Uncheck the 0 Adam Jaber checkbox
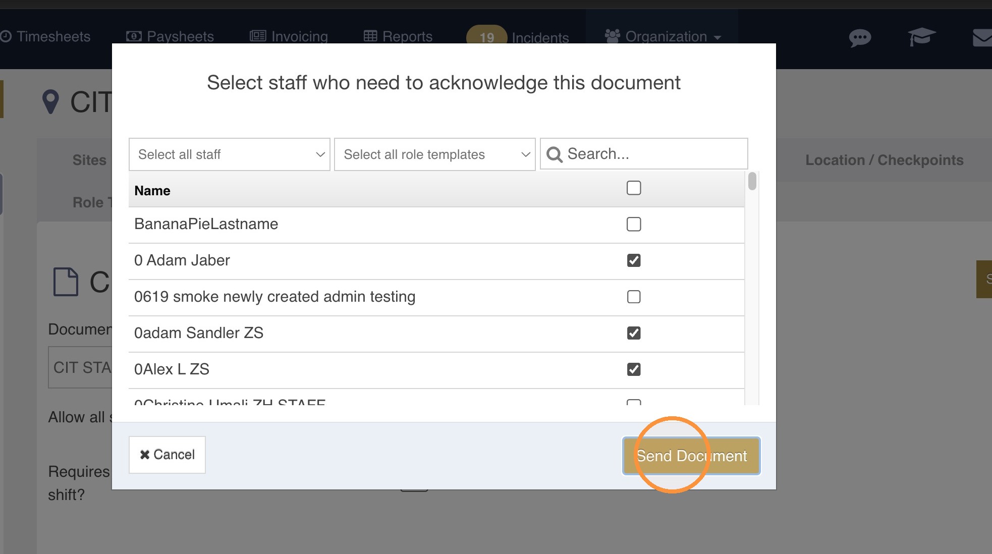The height and width of the screenshot is (554, 992). 634,260
